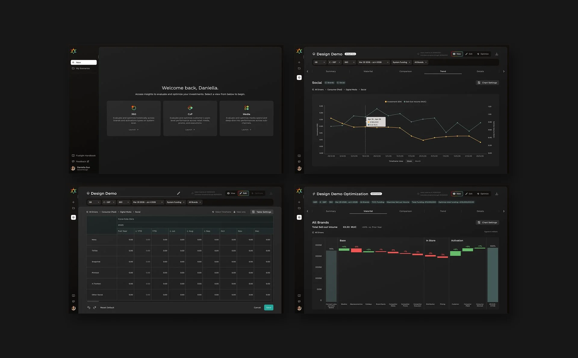
Task: Click the undo arrow beside Reset Default
Action: (x=89, y=307)
